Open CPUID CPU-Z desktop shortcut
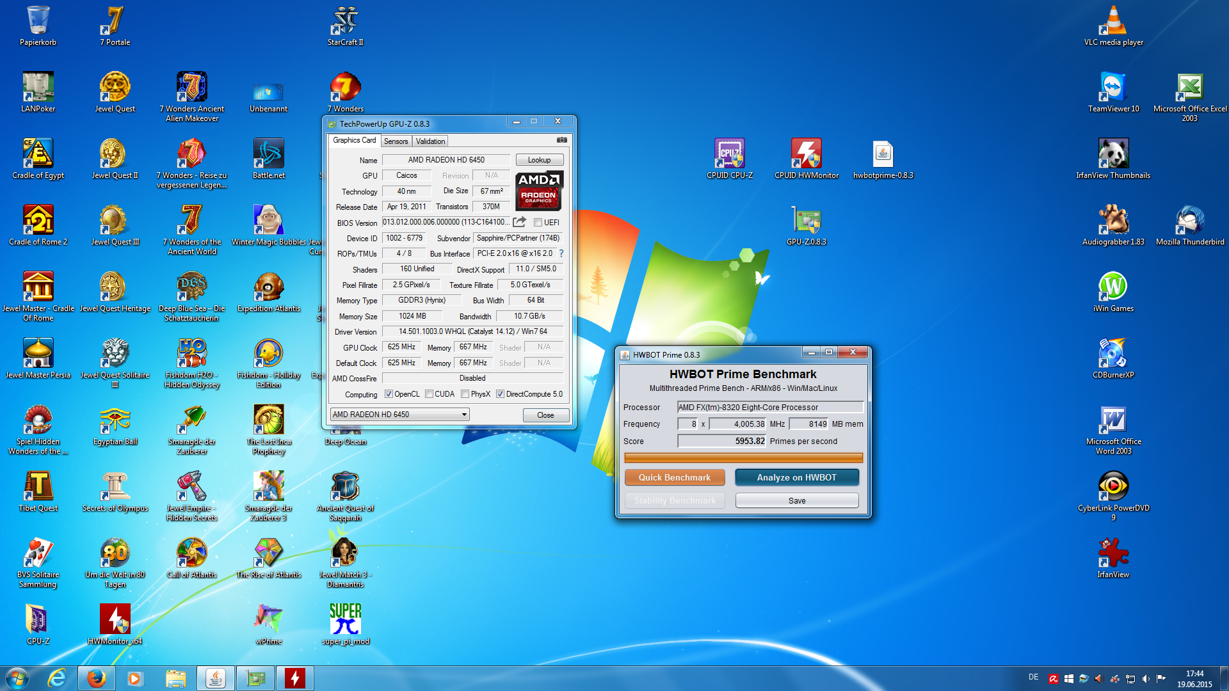Image resolution: width=1229 pixels, height=691 pixels. pos(730,159)
